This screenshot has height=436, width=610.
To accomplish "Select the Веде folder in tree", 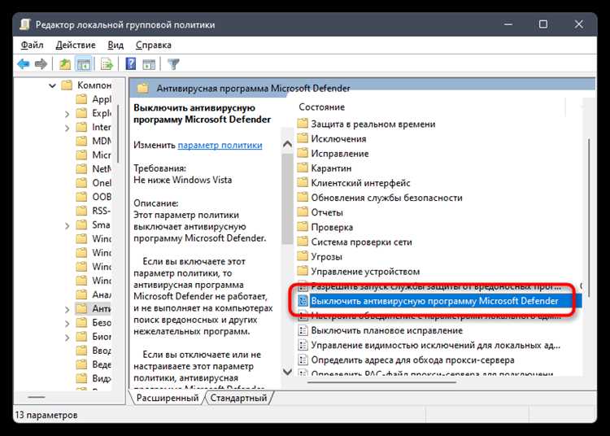I will pos(94,364).
